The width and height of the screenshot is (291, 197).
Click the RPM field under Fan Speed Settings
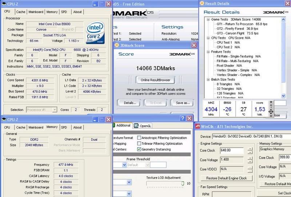[231, 194]
